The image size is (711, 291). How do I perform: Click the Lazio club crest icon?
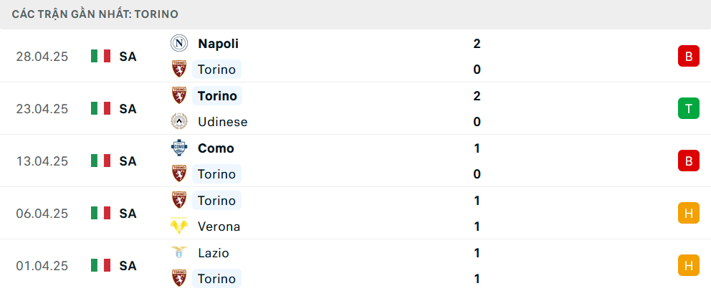179,252
